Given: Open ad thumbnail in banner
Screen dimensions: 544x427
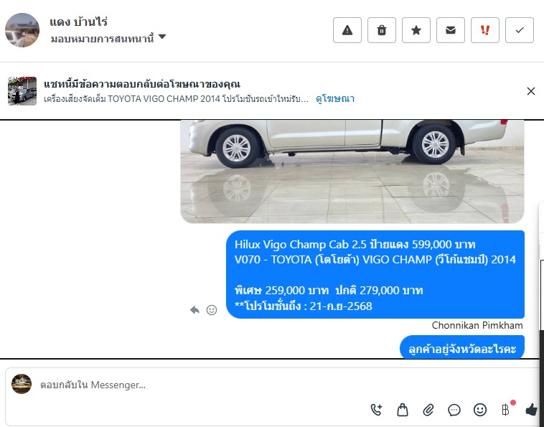Looking at the screenshot, I should coord(22,91).
